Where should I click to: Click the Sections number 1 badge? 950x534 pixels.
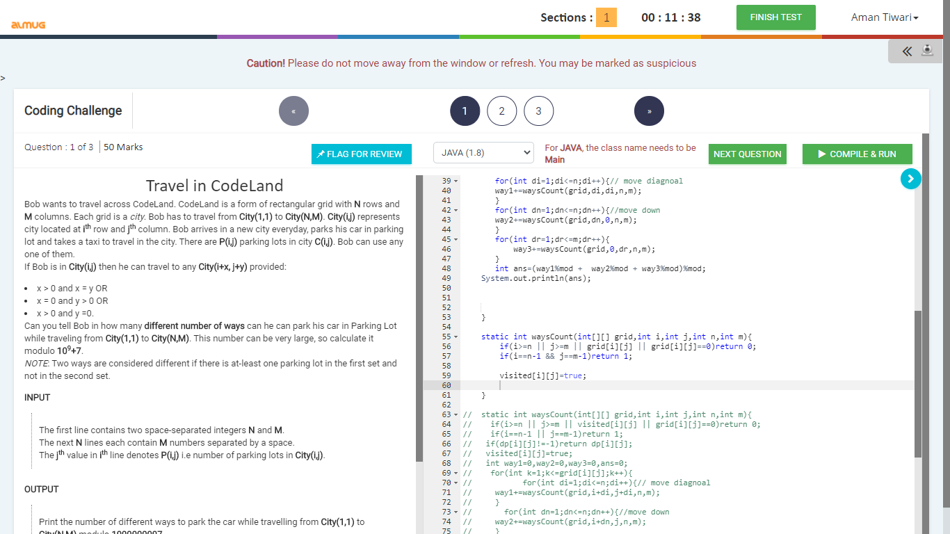606,17
